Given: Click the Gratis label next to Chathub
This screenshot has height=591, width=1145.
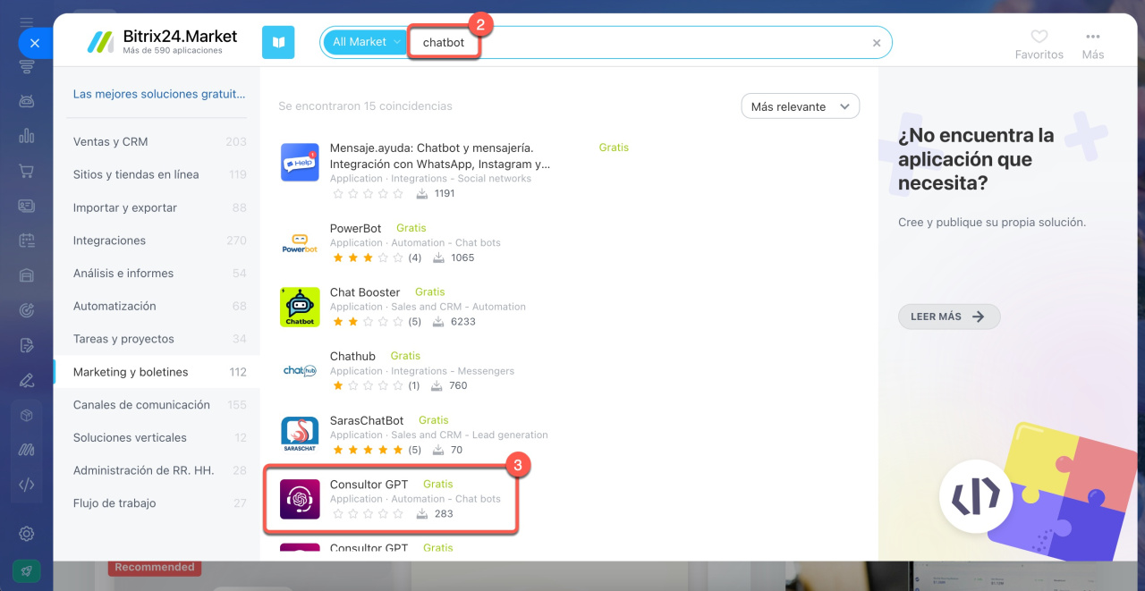Looking at the screenshot, I should pyautogui.click(x=405, y=356).
